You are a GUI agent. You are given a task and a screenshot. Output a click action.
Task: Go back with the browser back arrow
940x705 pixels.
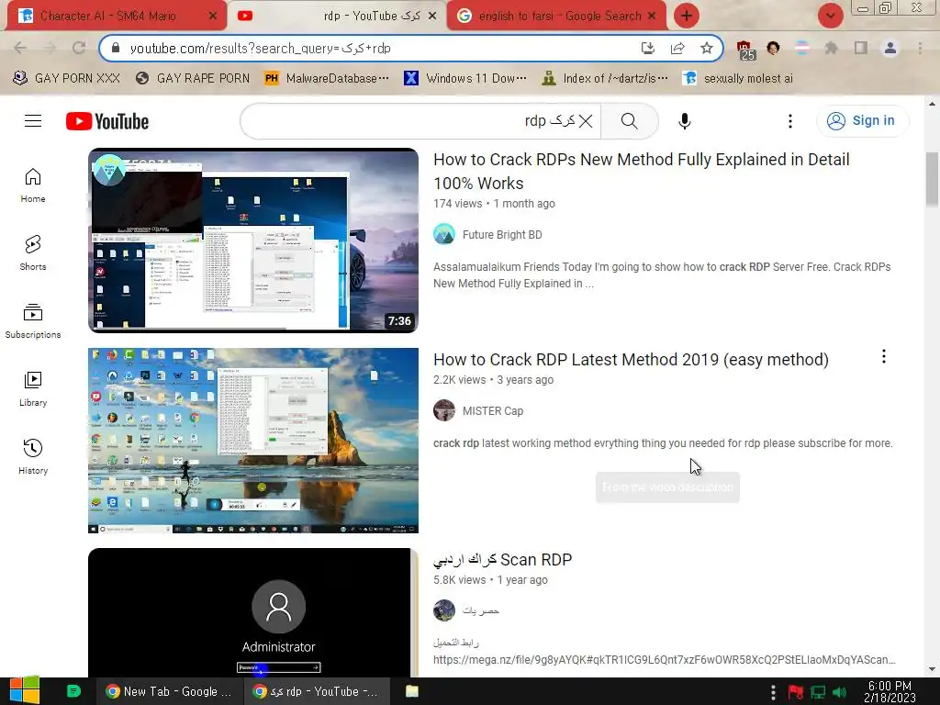[x=20, y=48]
